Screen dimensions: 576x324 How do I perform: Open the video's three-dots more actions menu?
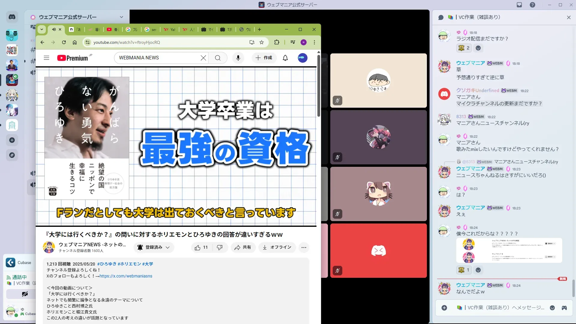click(304, 247)
